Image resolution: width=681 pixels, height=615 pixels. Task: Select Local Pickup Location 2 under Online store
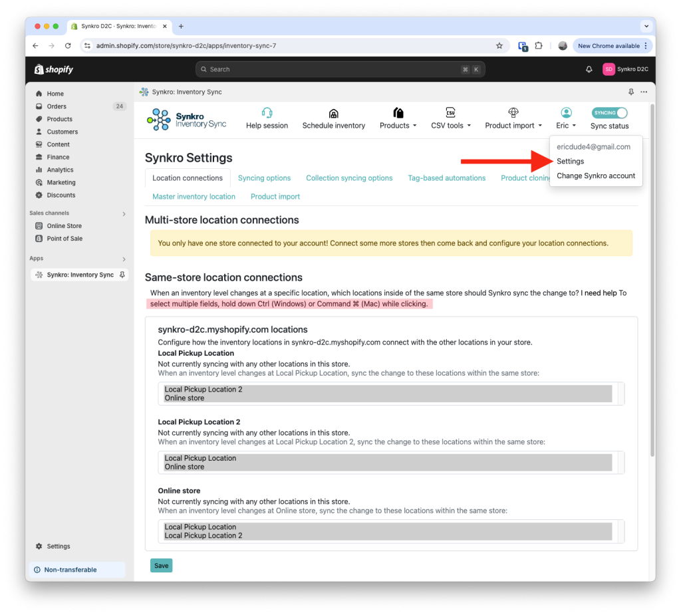pyautogui.click(x=388, y=535)
